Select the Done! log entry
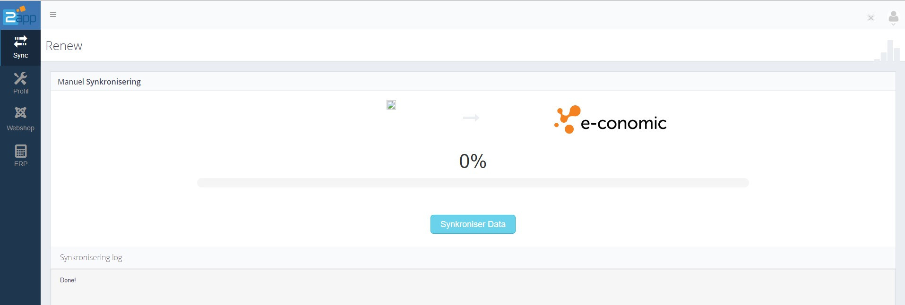This screenshot has width=905, height=305. [68, 280]
